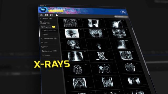Select the panoramic teeth X-ray thumbnail
Image resolution: width=168 pixels, height=94 pixels.
pyautogui.click(x=119, y=34)
